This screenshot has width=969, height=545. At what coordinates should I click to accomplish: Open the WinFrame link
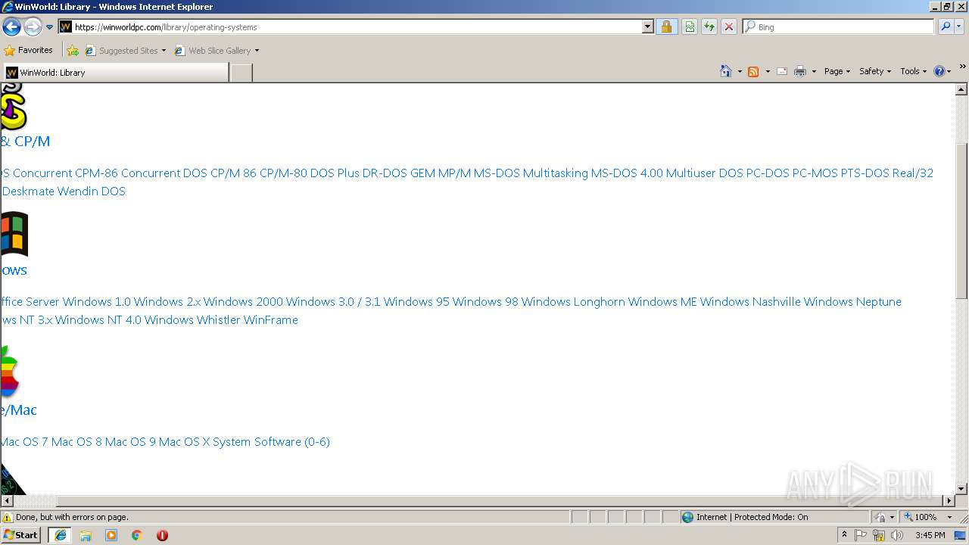[x=270, y=319]
